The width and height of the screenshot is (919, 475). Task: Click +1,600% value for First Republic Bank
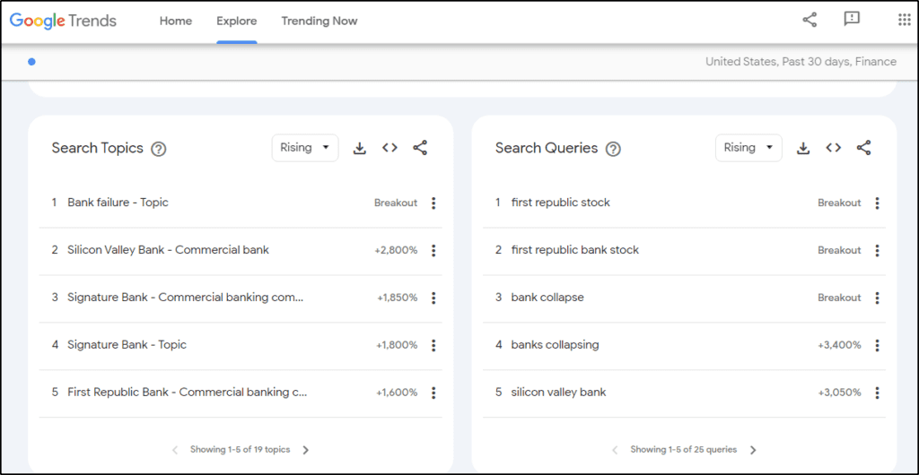click(397, 393)
